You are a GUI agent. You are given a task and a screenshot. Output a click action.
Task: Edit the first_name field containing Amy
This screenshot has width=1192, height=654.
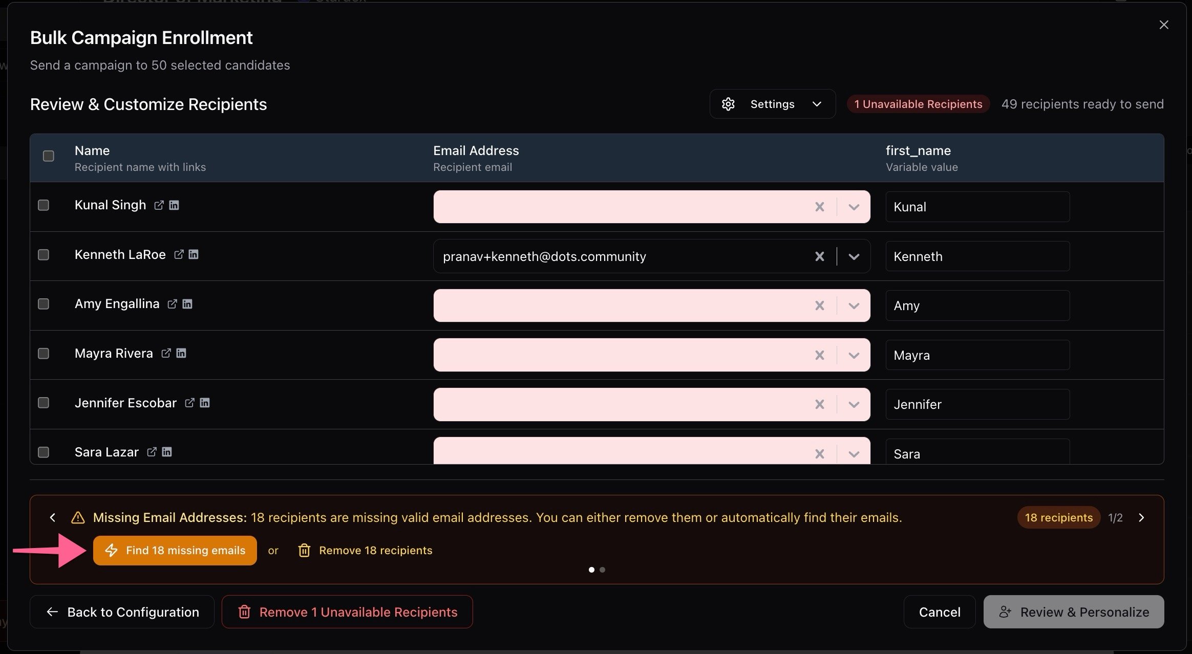click(x=977, y=306)
